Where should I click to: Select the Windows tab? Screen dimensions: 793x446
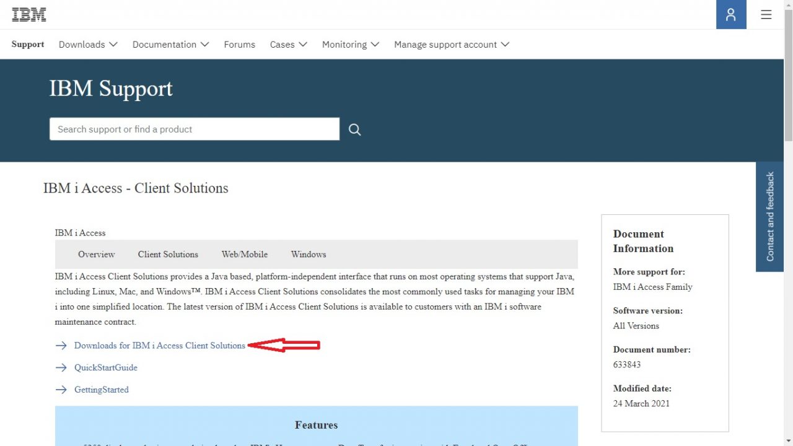point(308,254)
